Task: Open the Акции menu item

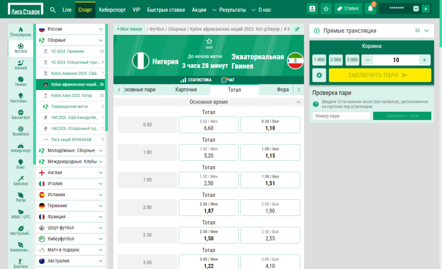Action: point(199,10)
